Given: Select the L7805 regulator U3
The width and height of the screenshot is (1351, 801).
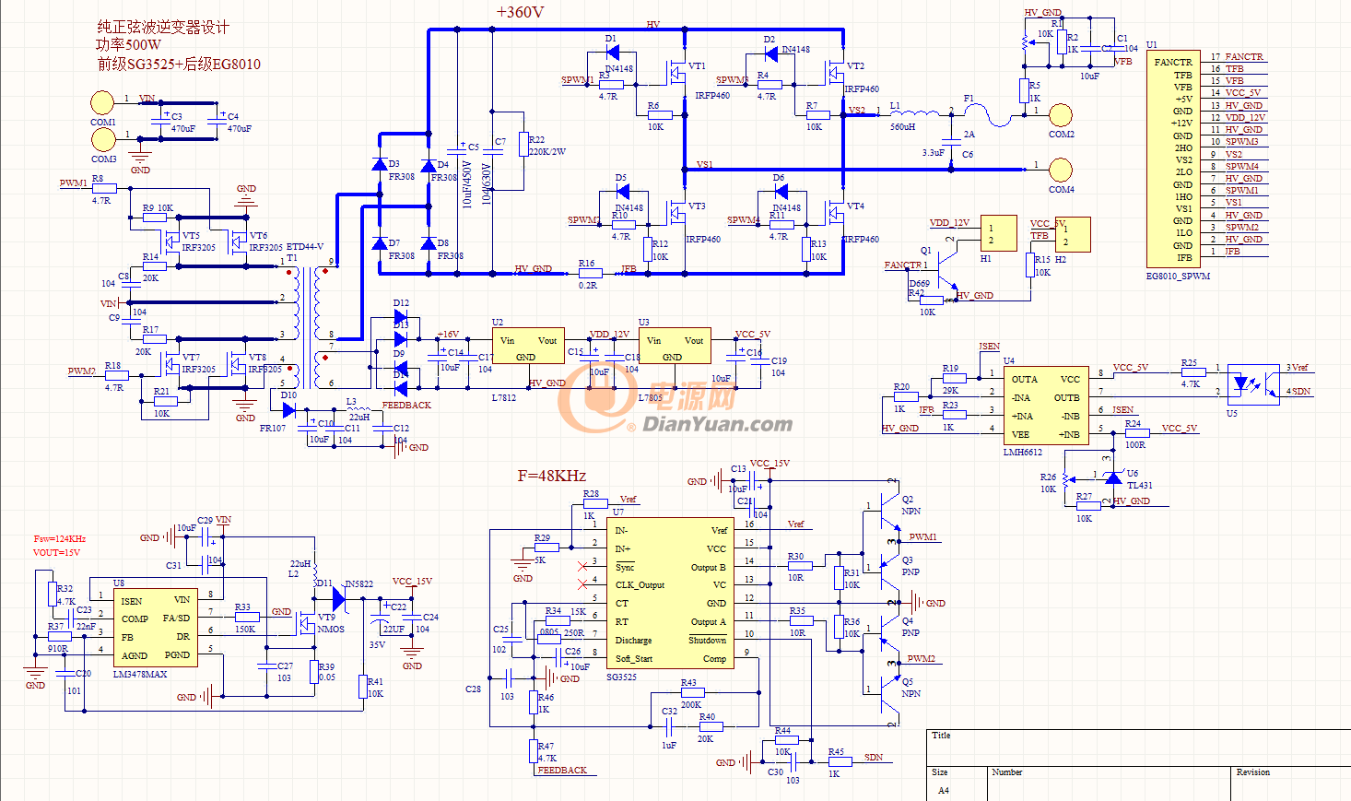Looking at the screenshot, I should (x=674, y=347).
